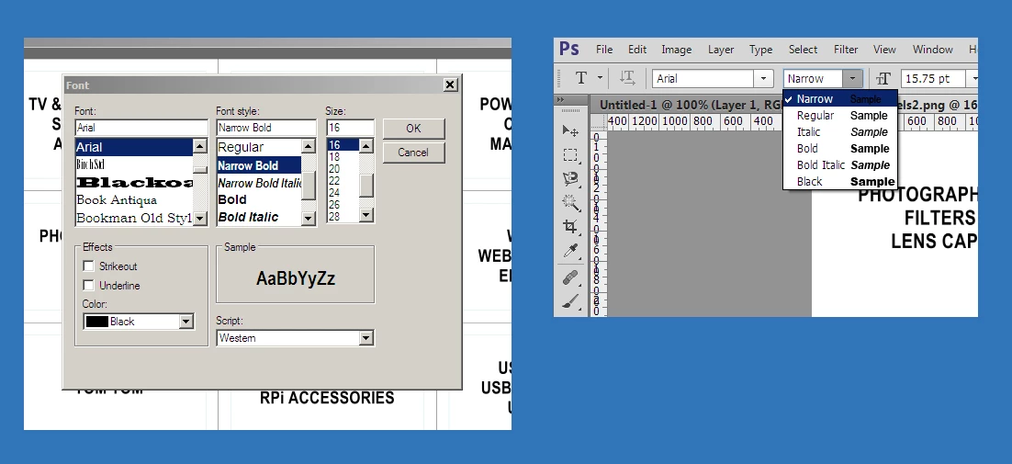Image resolution: width=1012 pixels, height=464 pixels.
Task: Select the Rectangular Marquee tool
Action: click(570, 155)
